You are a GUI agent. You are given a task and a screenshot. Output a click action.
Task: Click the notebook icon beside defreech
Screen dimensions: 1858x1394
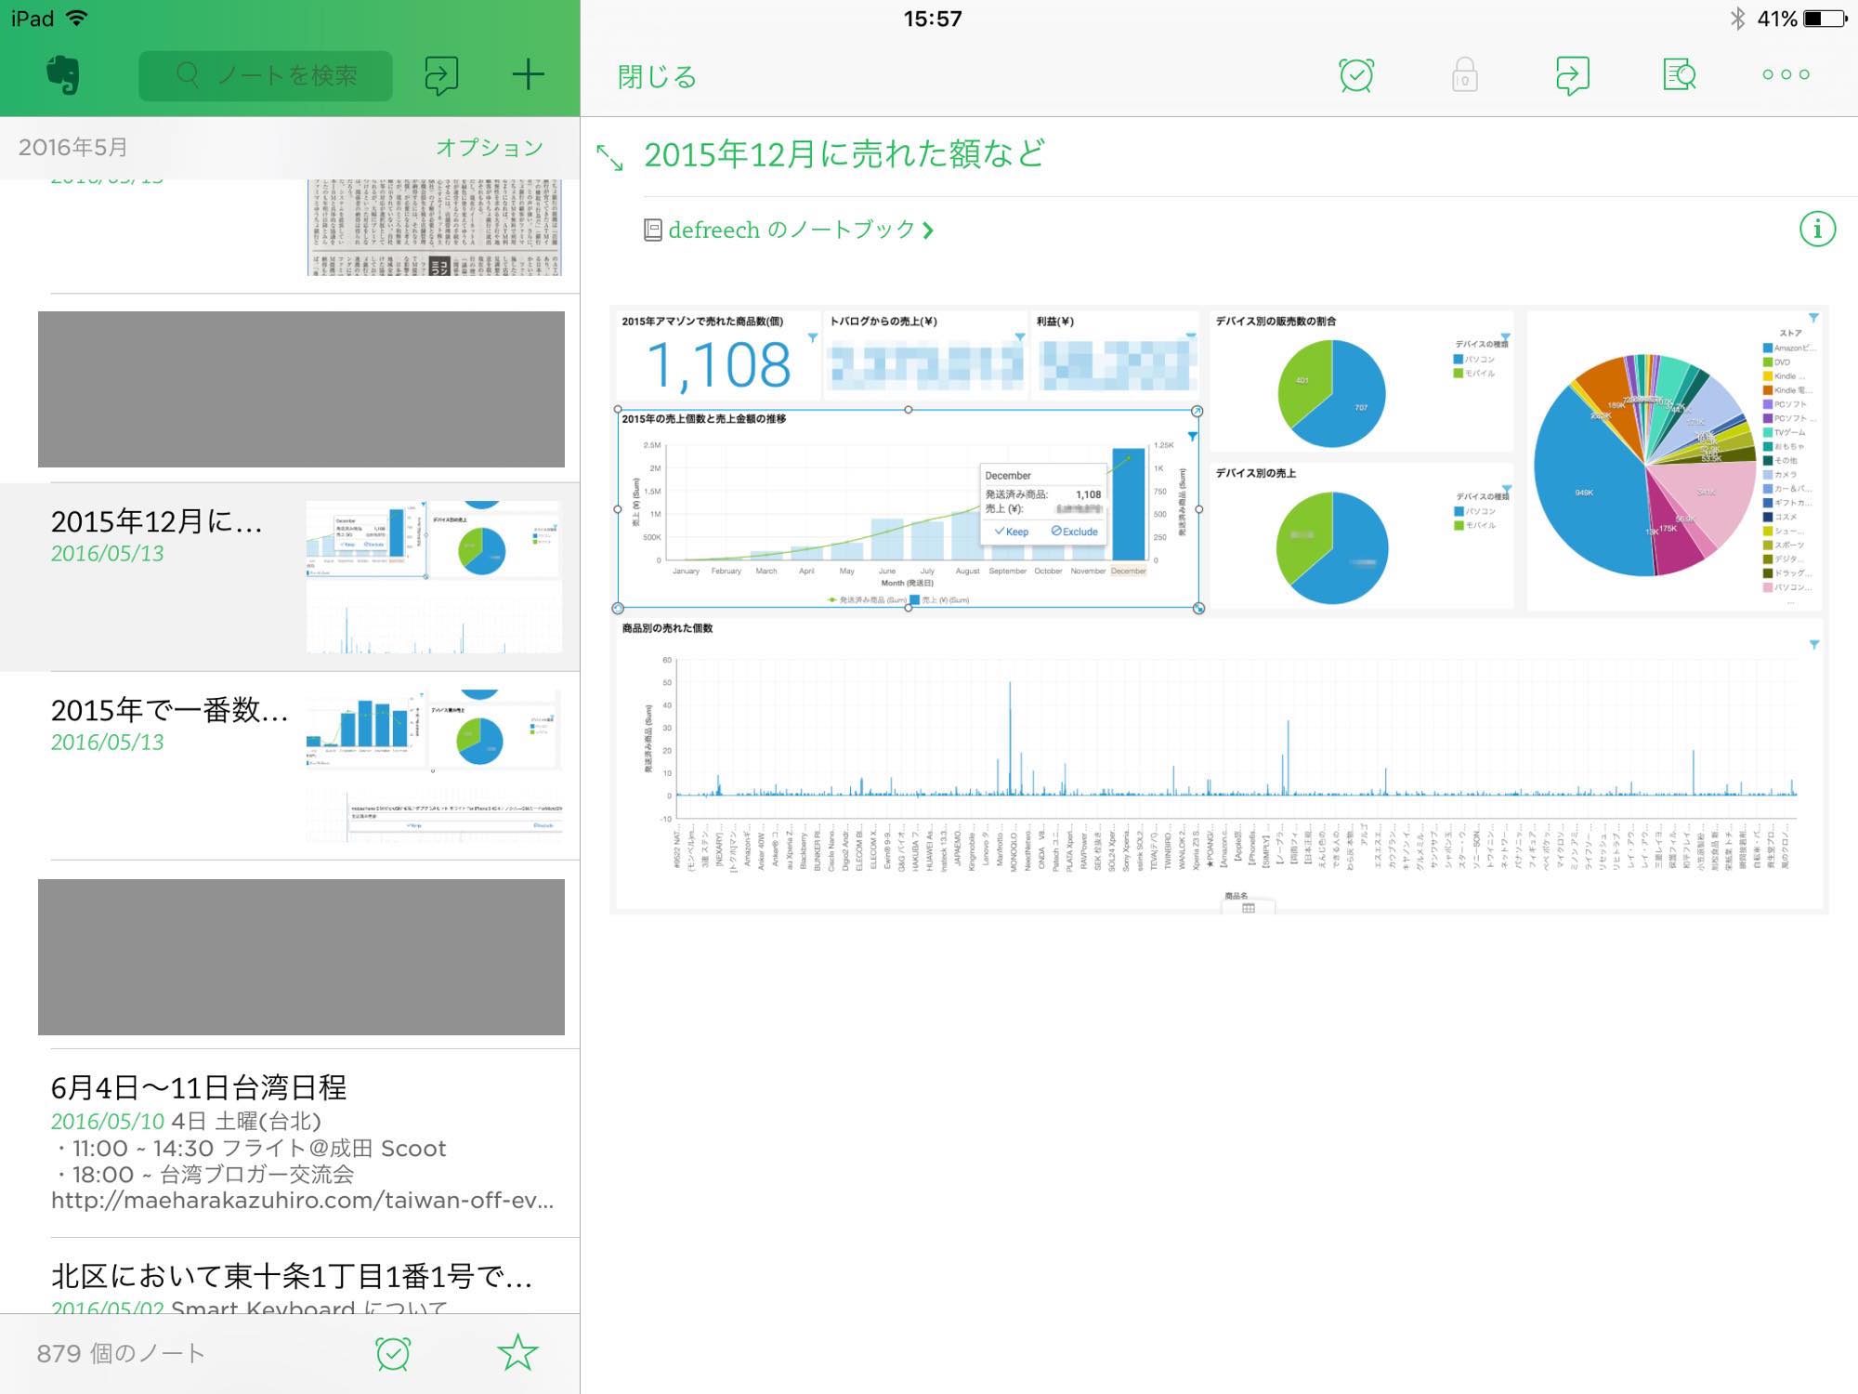coord(653,230)
